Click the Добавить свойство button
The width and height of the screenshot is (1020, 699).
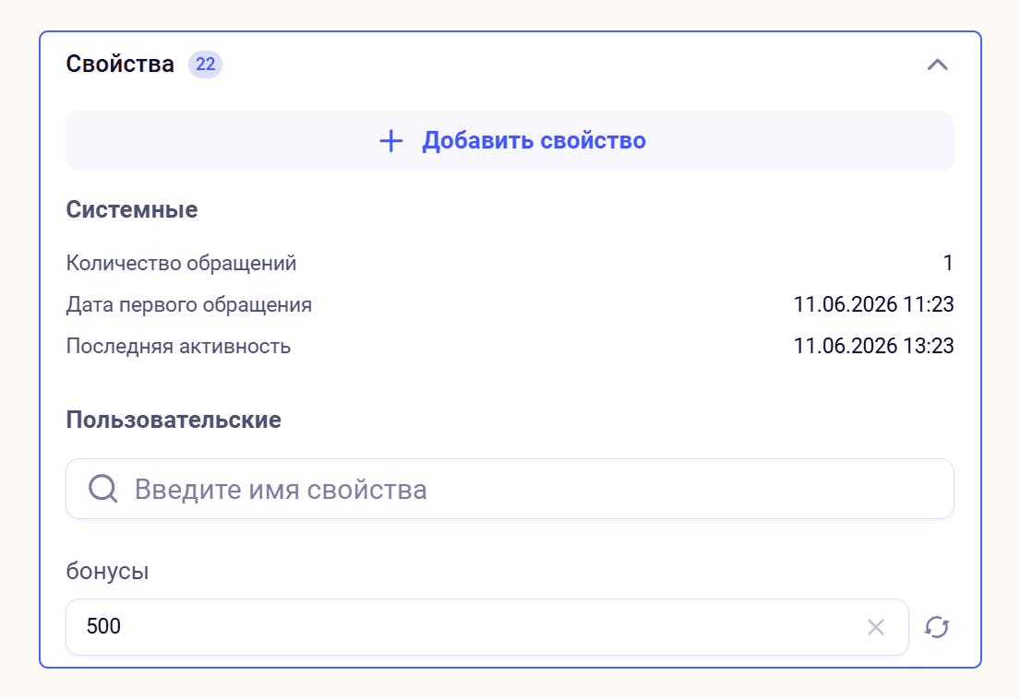point(510,141)
